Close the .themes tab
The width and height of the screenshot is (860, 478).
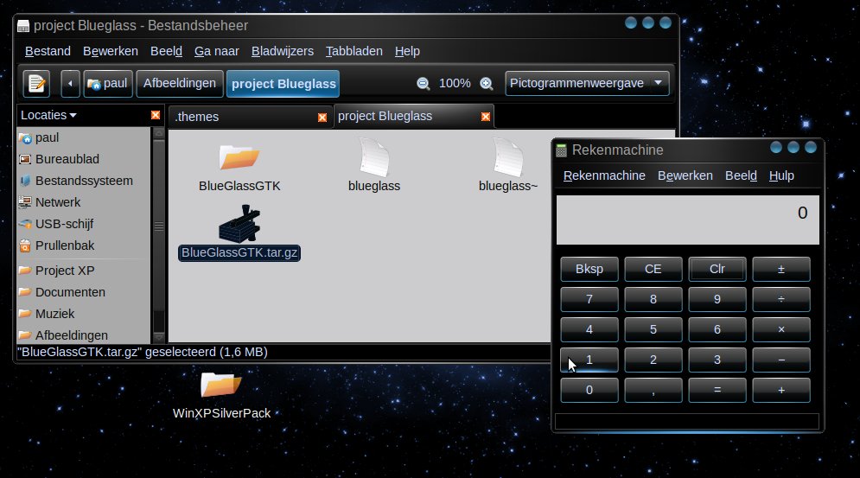(322, 118)
